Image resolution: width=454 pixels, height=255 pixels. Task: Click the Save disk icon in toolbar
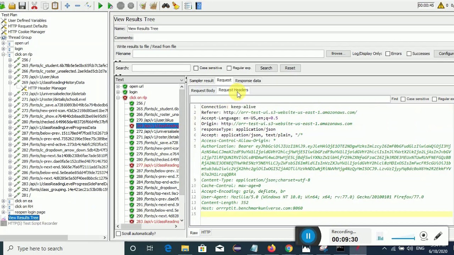[22, 6]
